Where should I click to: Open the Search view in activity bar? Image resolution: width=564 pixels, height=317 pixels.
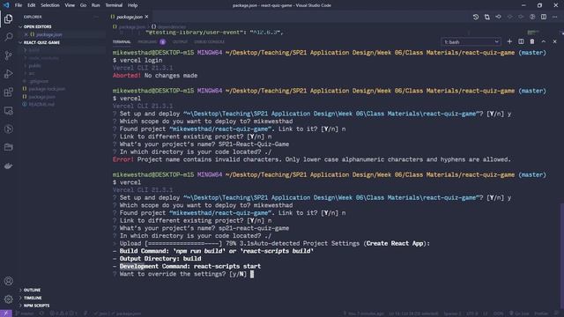8,37
